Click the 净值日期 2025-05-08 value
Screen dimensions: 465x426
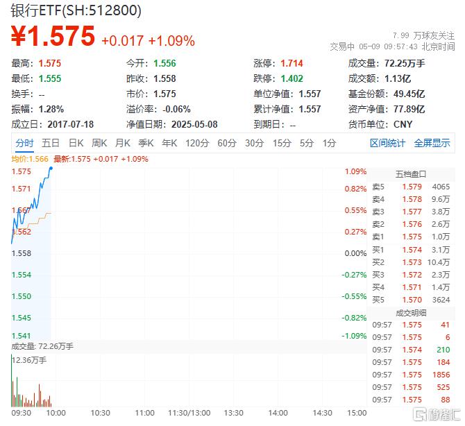[x=194, y=124]
